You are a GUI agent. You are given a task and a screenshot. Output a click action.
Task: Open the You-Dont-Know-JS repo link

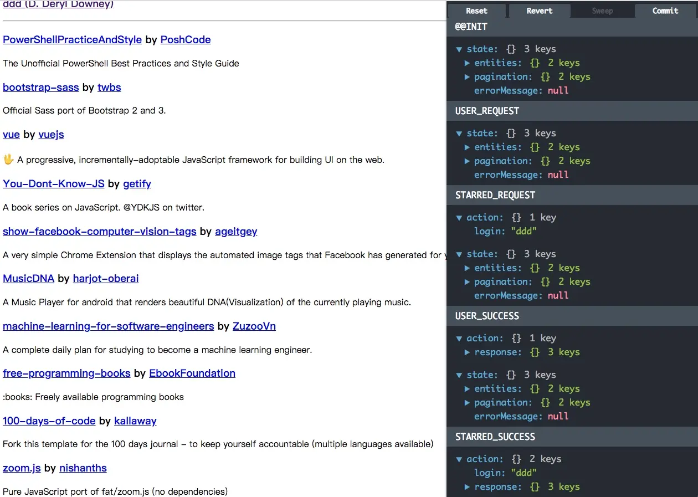tap(54, 184)
